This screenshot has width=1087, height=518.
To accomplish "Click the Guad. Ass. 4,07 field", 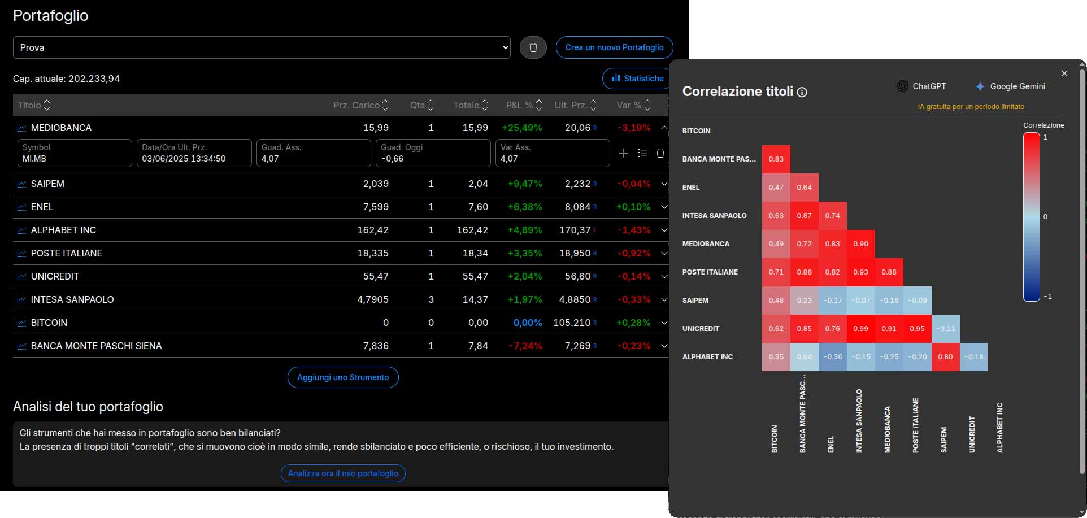I will 314,153.
